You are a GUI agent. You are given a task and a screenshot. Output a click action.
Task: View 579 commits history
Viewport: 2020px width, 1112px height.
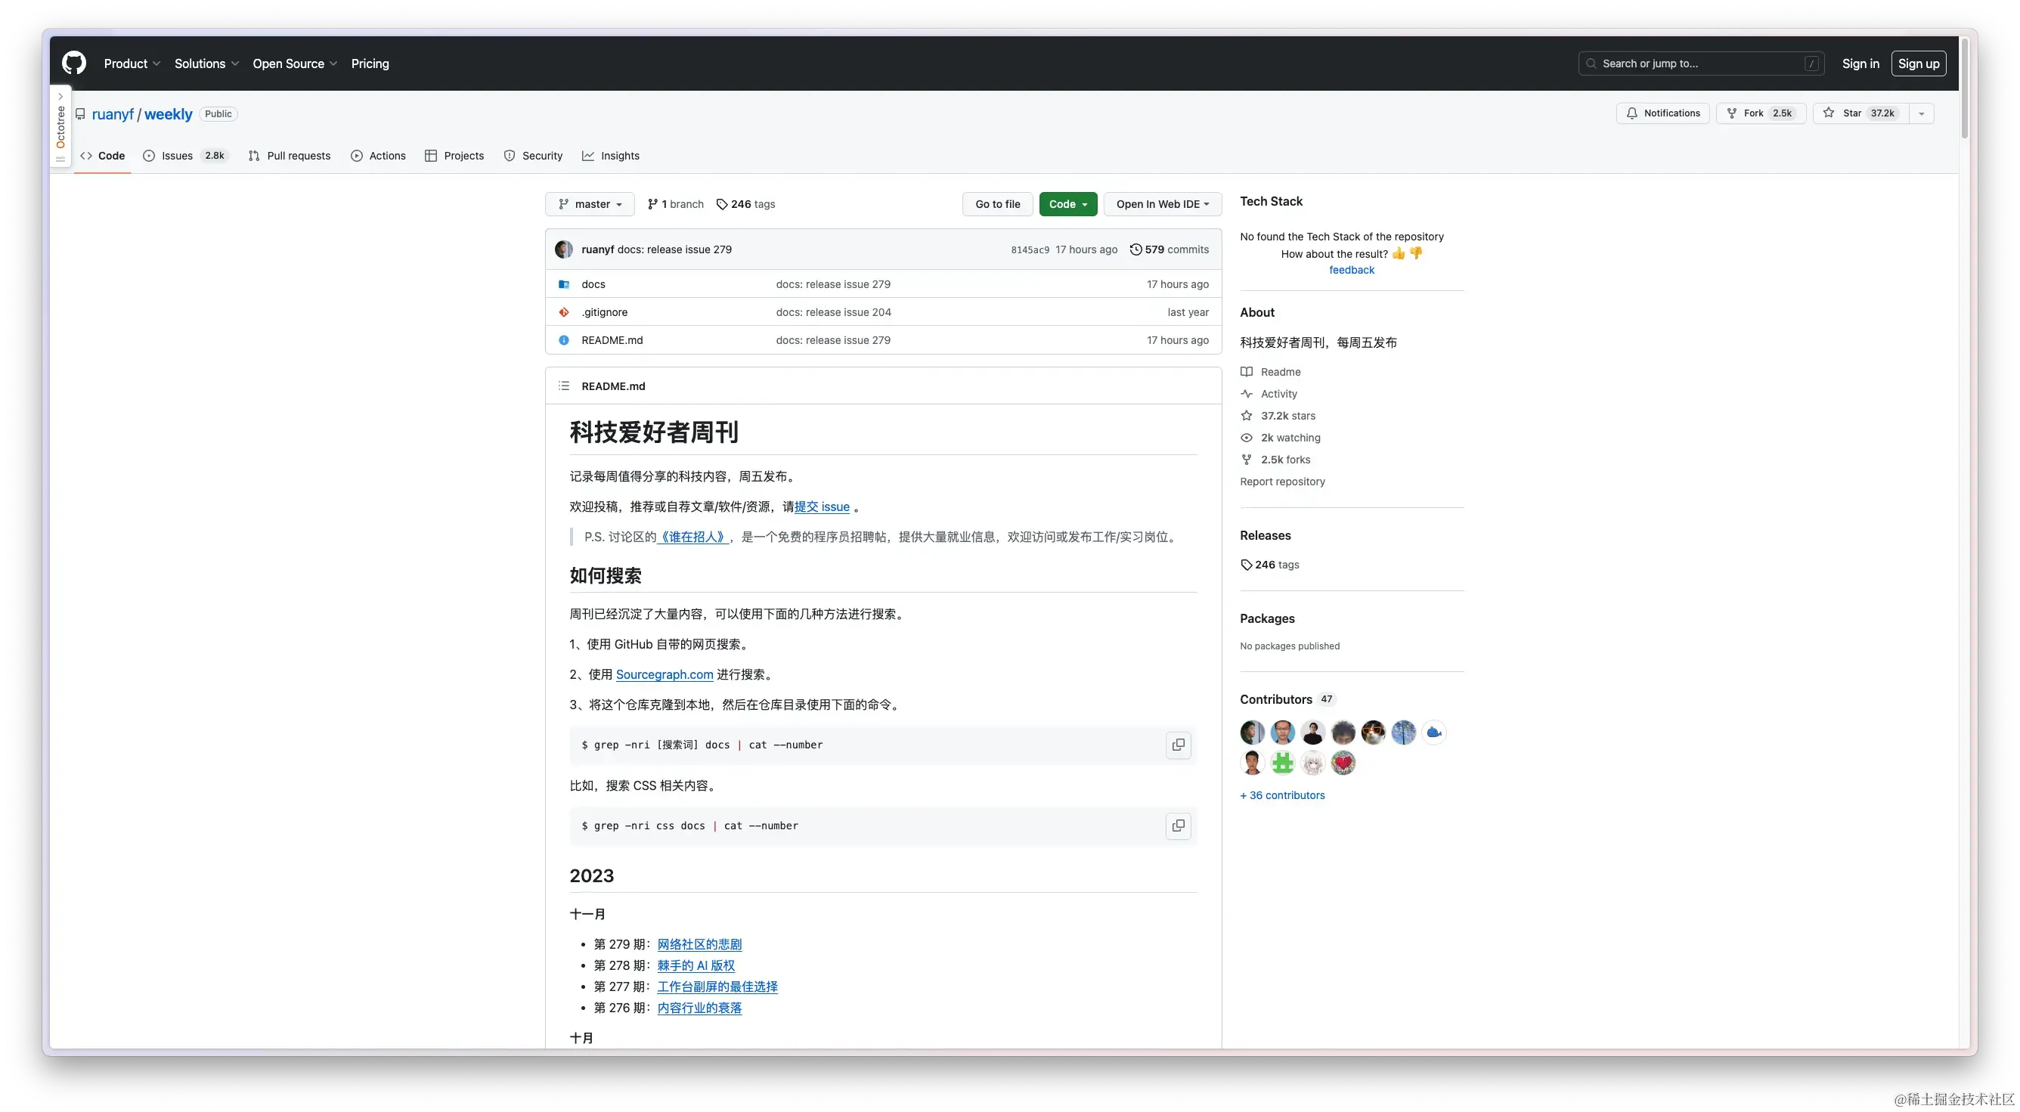click(1170, 249)
